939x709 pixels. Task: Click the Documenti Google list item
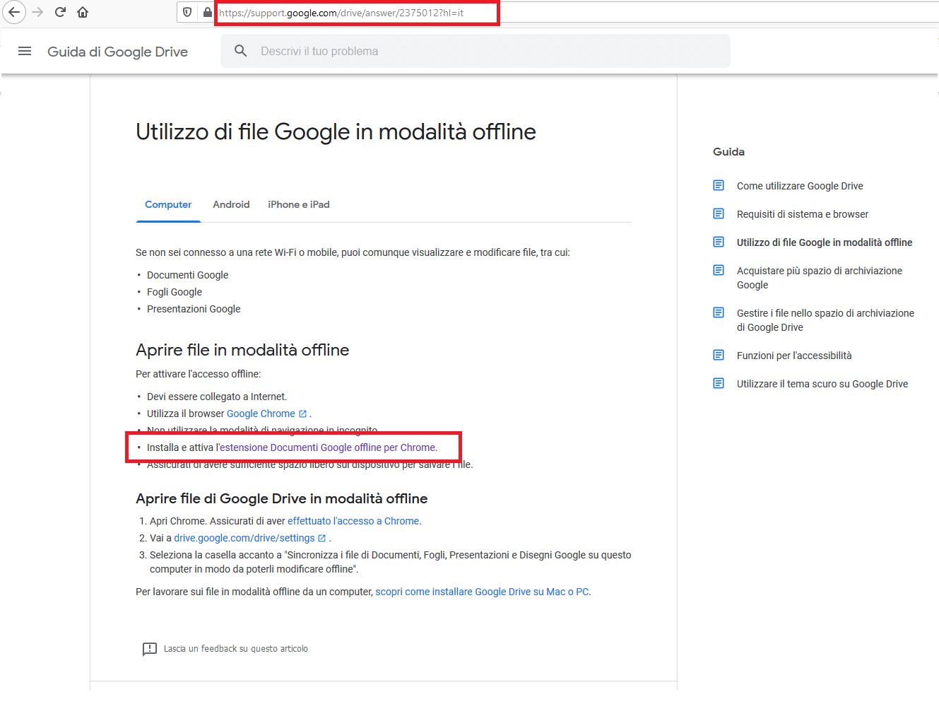click(187, 275)
